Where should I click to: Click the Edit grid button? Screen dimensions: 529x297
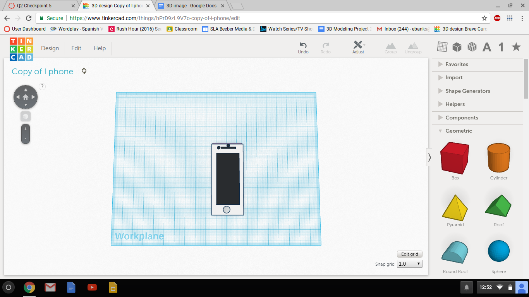(x=409, y=254)
